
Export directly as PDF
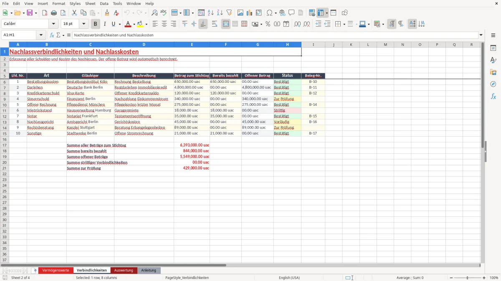point(45,13)
